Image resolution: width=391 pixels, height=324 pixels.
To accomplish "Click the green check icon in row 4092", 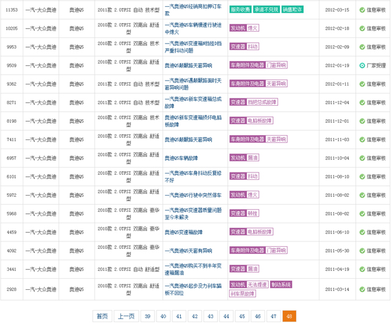I will click(x=362, y=251).
